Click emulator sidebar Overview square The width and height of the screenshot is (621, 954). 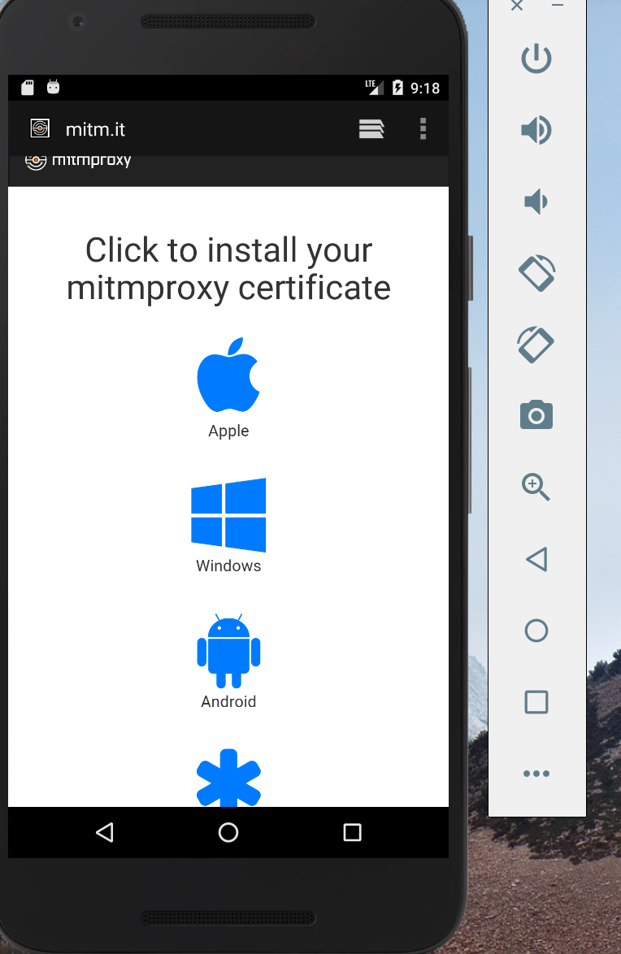coord(536,702)
